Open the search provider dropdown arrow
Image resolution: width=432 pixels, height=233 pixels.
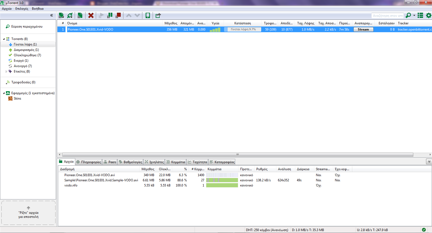tap(414, 15)
